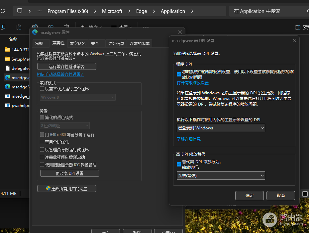Switch to the 数字签名 tab
Image resolution: width=309 pixels, height=233 pixels.
point(78,44)
